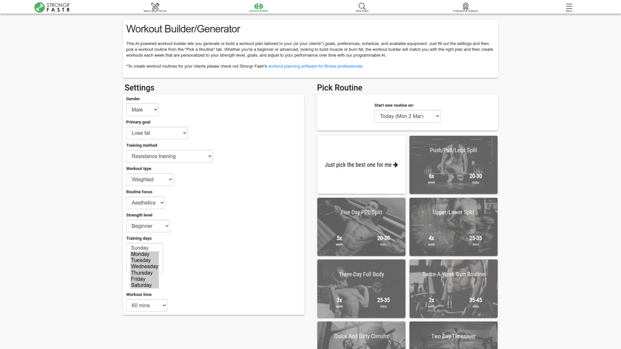Select the Push/Pull/Legs Split routine card
Screen dimensions: 621x349
pos(453,164)
